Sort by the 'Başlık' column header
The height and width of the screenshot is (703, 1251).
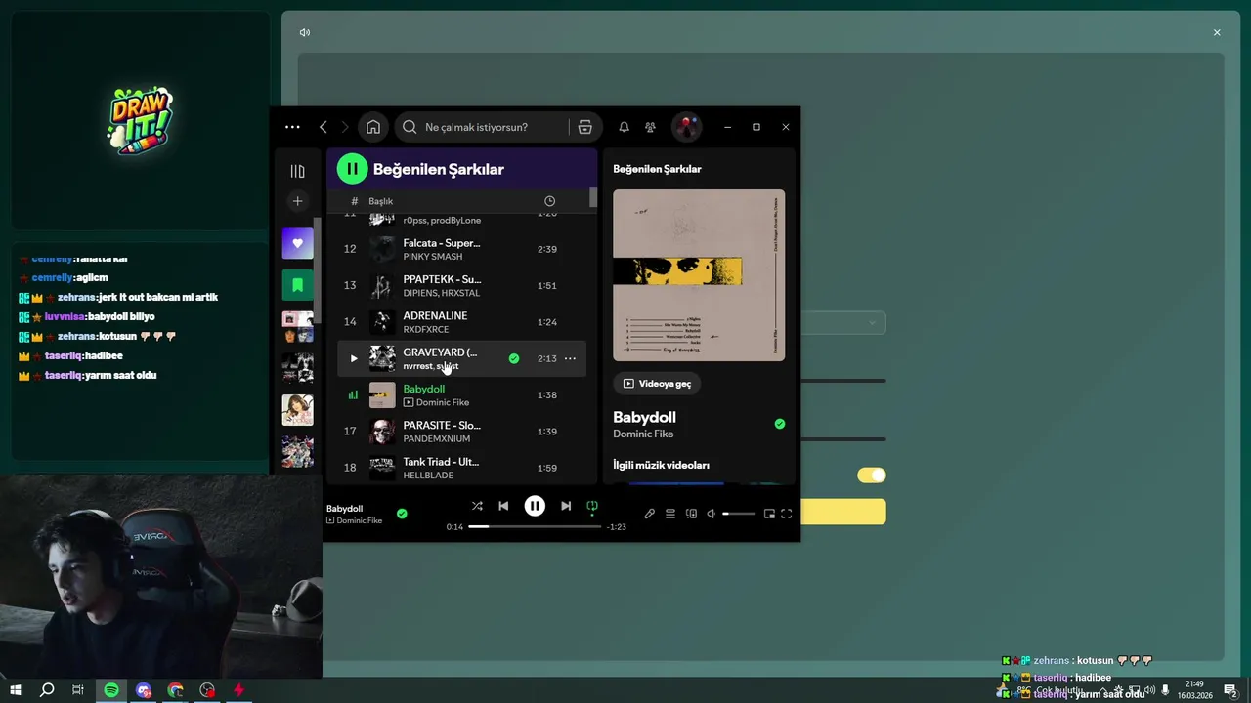click(x=380, y=201)
